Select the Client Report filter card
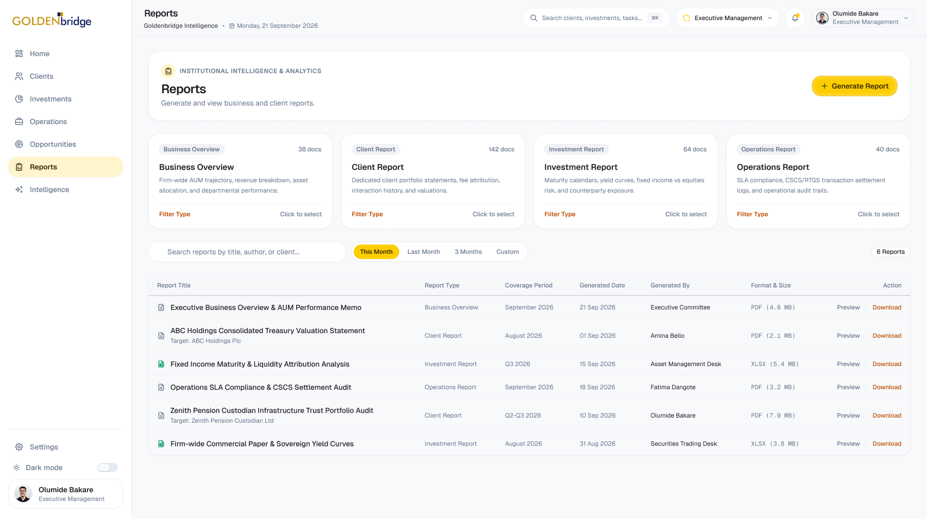 tap(433, 181)
